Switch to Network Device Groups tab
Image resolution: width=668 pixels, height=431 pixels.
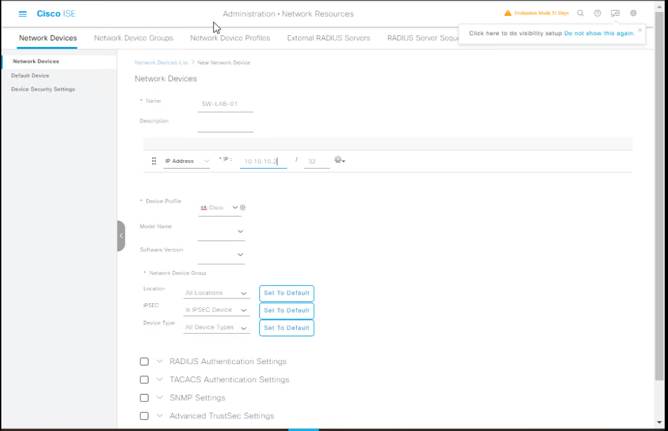(133, 38)
